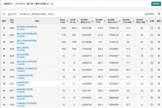Click the 422.3 average score cell
Image resolution: width=162 pixels, height=108 pixels.
pos(100,104)
